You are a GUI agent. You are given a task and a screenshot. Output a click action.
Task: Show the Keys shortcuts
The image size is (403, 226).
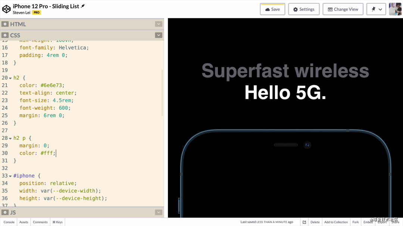pos(57,222)
